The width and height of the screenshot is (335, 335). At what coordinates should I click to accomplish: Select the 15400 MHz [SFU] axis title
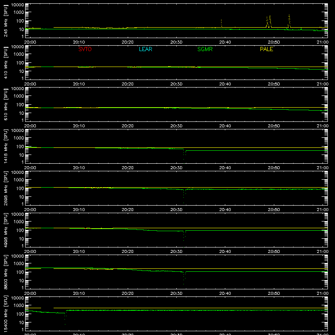(x=5, y=314)
